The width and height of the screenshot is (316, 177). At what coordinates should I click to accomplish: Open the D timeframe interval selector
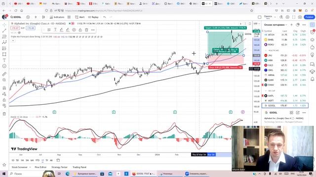[36, 17]
